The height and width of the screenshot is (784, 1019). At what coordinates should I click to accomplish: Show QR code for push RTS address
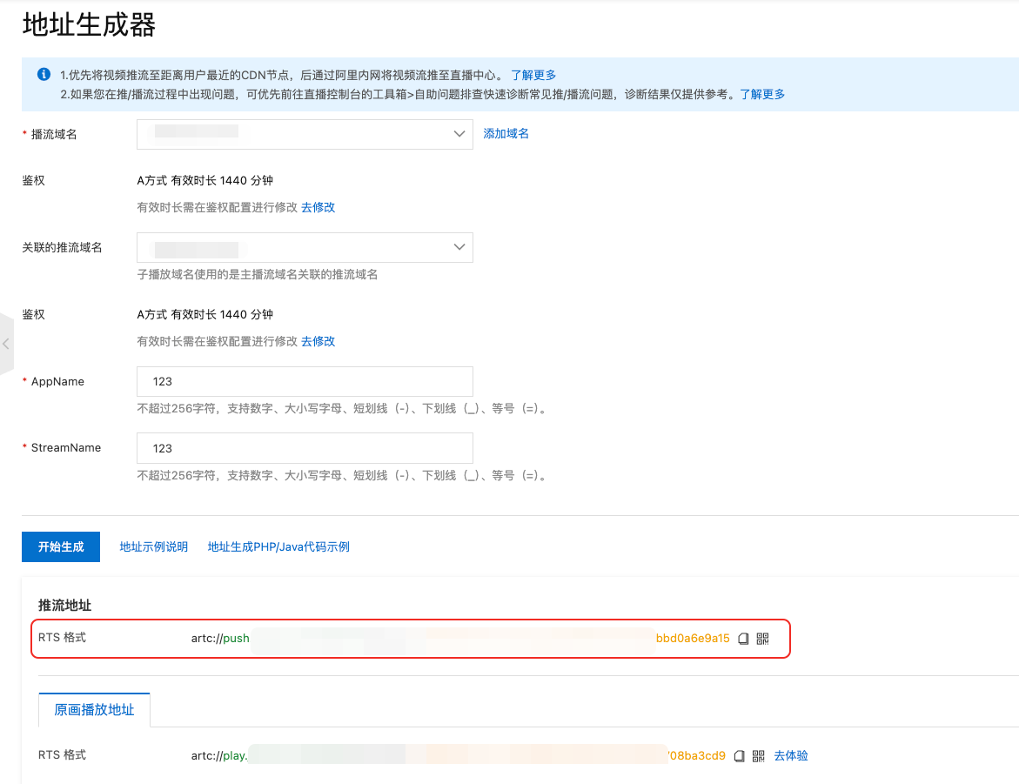coord(763,639)
